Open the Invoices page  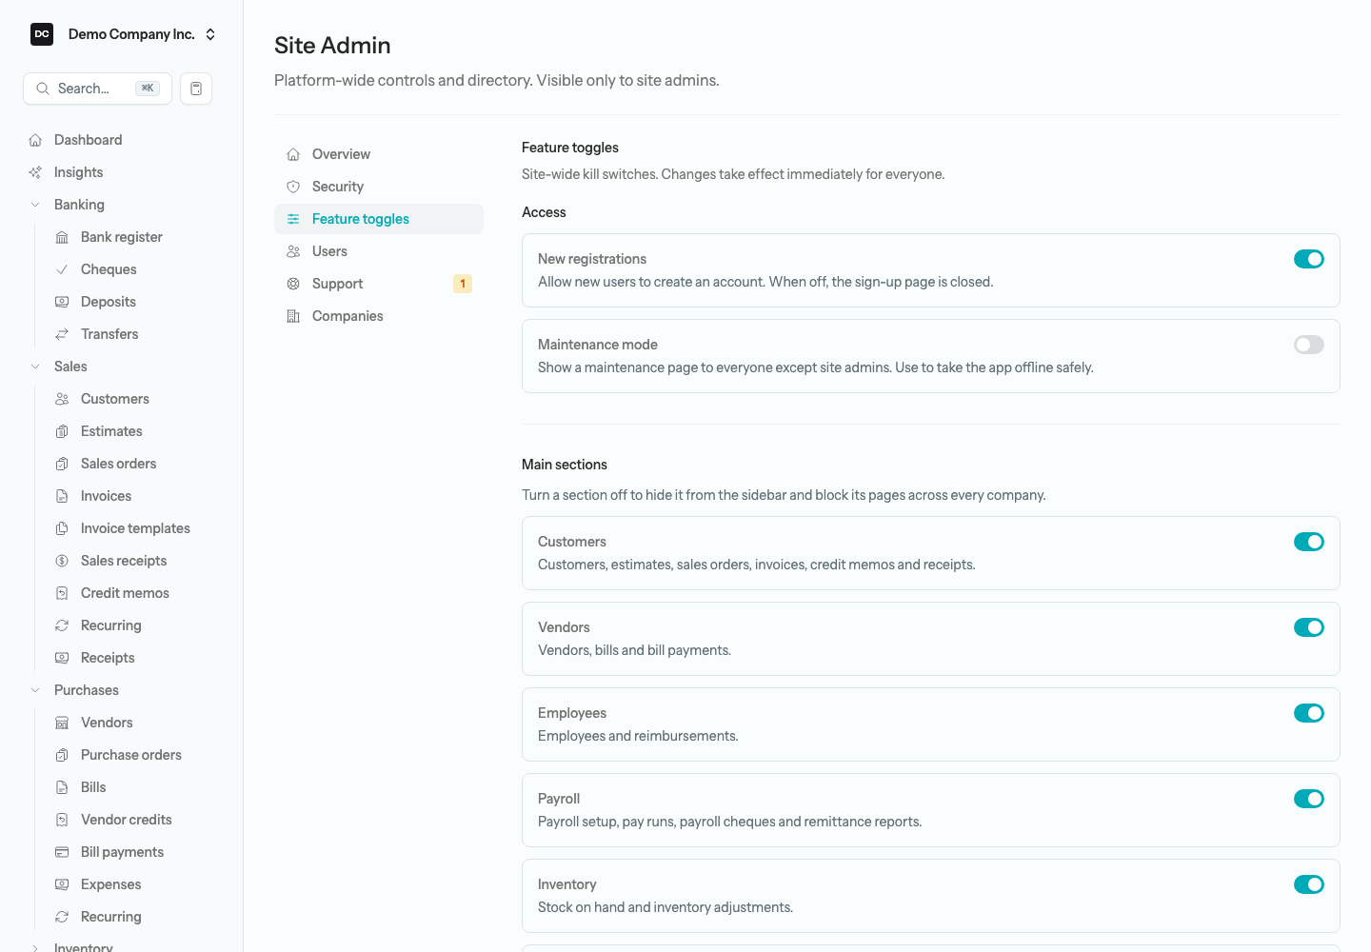pos(132,496)
